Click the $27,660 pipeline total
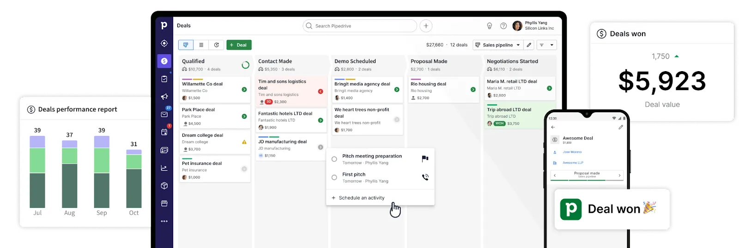The image size is (739, 248). [x=435, y=45]
